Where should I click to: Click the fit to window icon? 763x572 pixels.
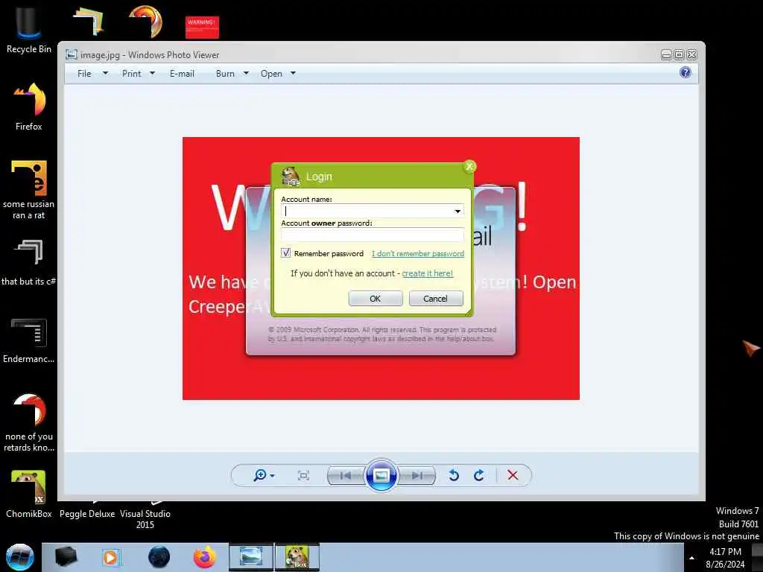[x=303, y=475]
